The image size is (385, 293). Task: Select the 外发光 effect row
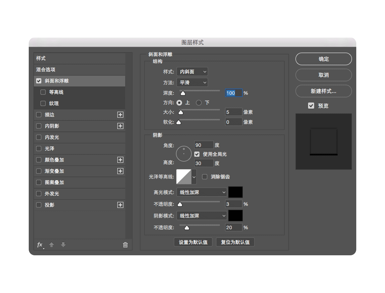coord(80,194)
